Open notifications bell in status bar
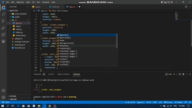The image size is (192, 108). (190, 102)
